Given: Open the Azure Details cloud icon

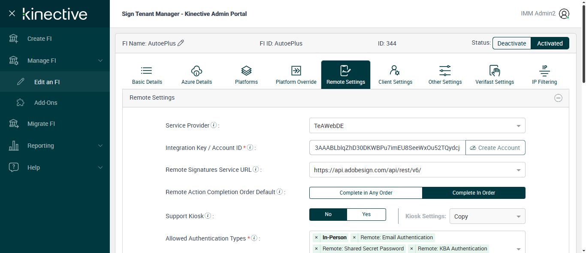Looking at the screenshot, I should pos(196,71).
